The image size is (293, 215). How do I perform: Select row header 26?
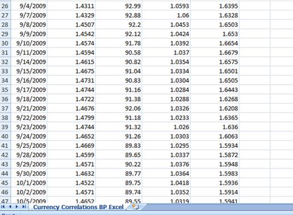pos(5,6)
